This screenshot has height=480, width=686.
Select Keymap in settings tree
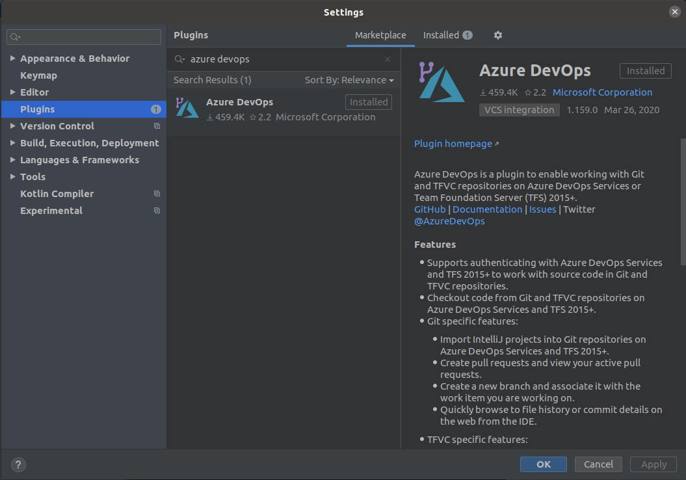[38, 75]
